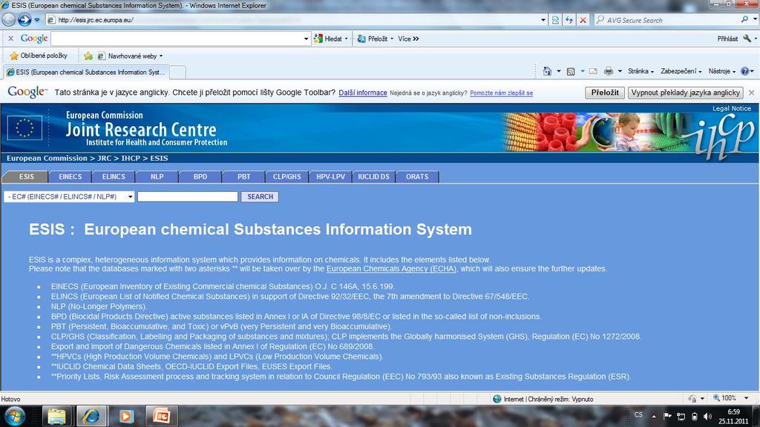Select the NLP tab
The width and height of the screenshot is (760, 427).
pyautogui.click(x=157, y=176)
